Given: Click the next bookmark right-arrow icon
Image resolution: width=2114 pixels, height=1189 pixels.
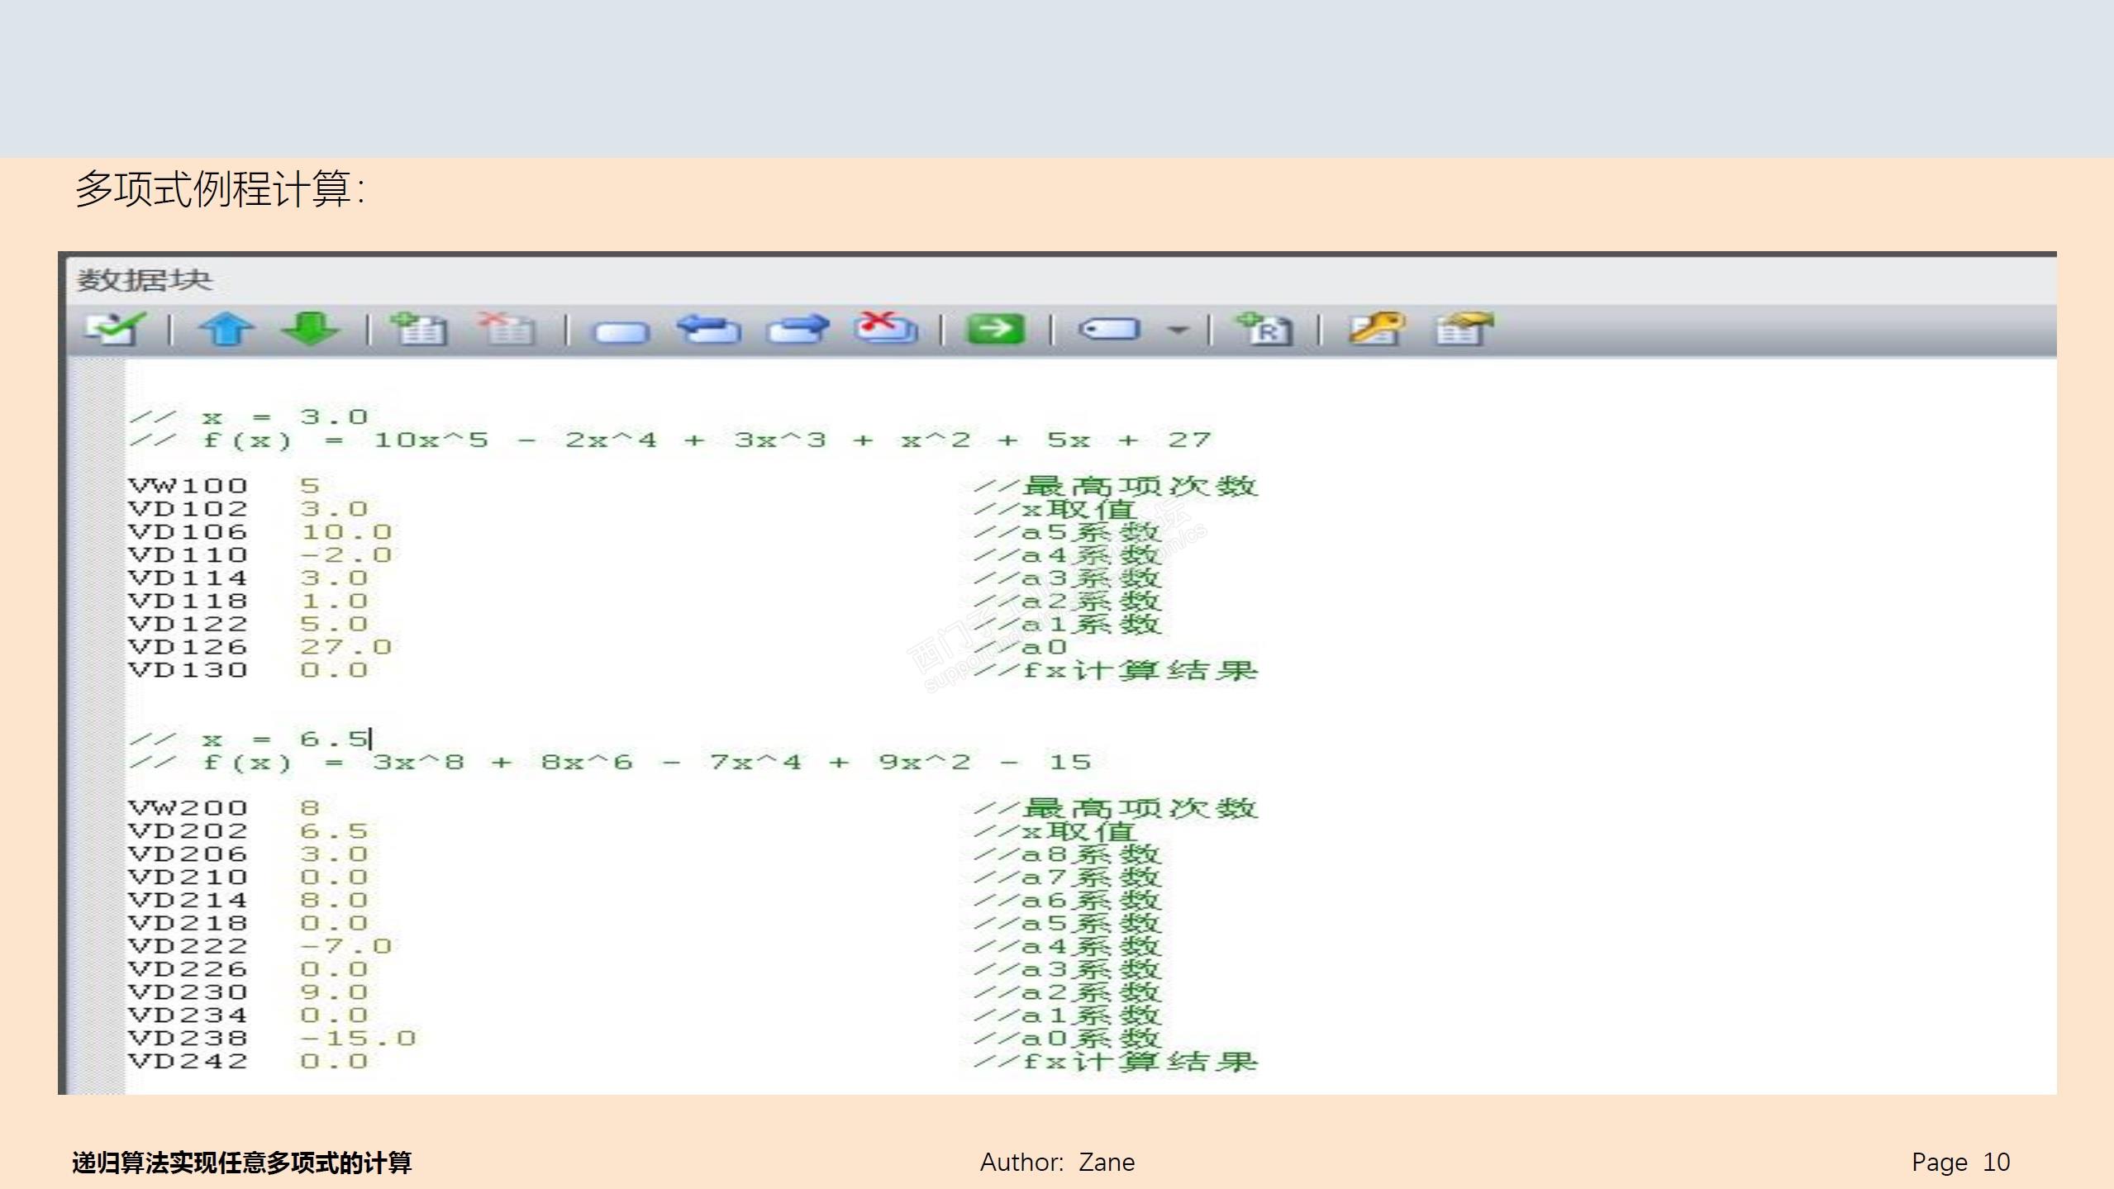Looking at the screenshot, I should pyautogui.click(x=797, y=329).
